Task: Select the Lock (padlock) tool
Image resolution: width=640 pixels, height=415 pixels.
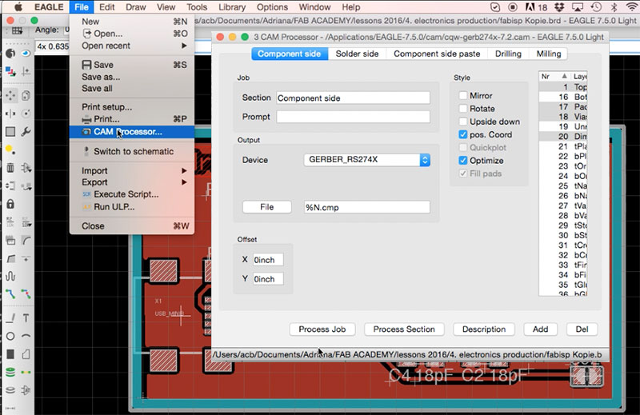Action: (x=10, y=204)
